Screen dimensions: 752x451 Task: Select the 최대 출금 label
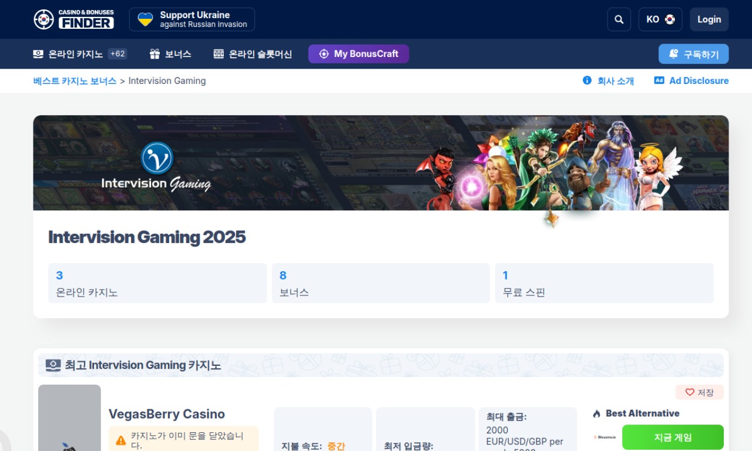(x=506, y=417)
